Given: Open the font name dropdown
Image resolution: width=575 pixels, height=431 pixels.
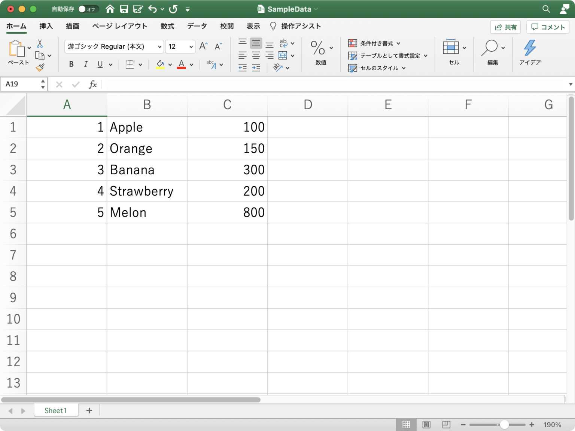Looking at the screenshot, I should (x=159, y=47).
